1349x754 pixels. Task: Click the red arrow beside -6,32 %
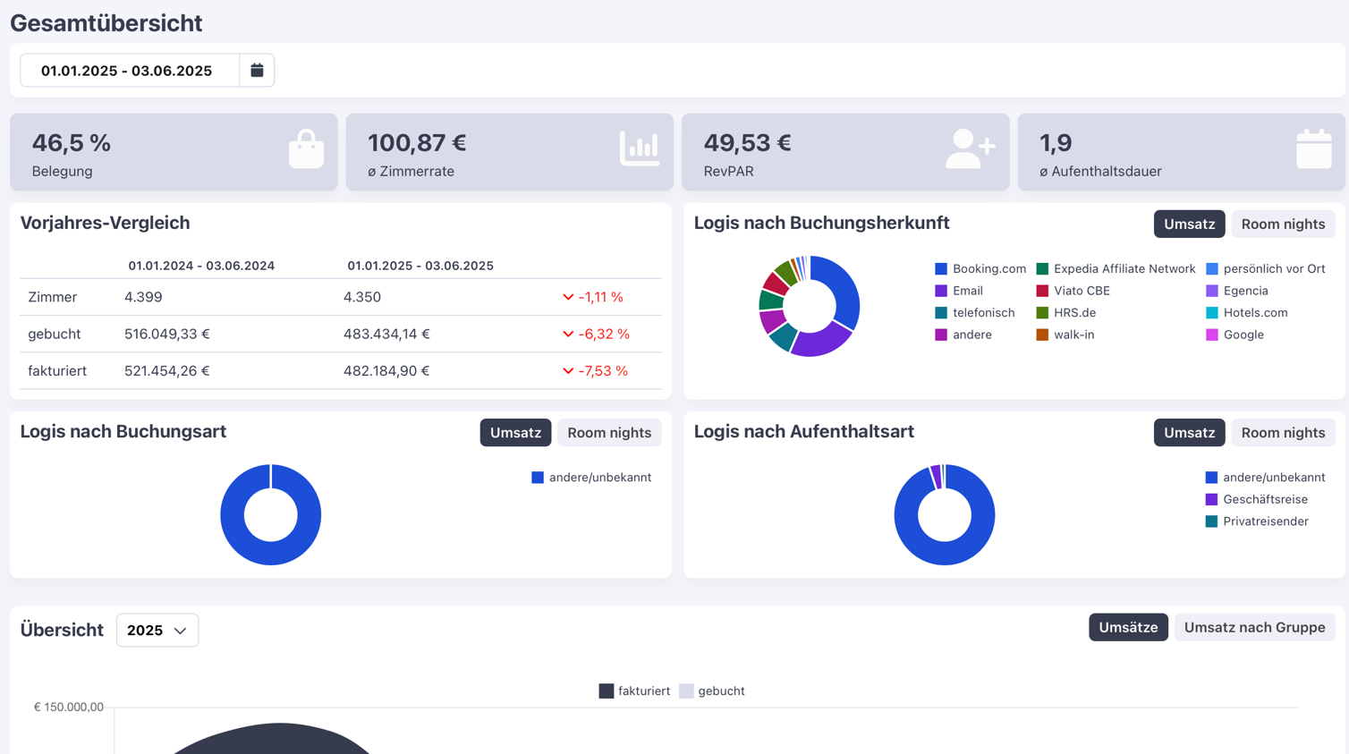coord(568,334)
